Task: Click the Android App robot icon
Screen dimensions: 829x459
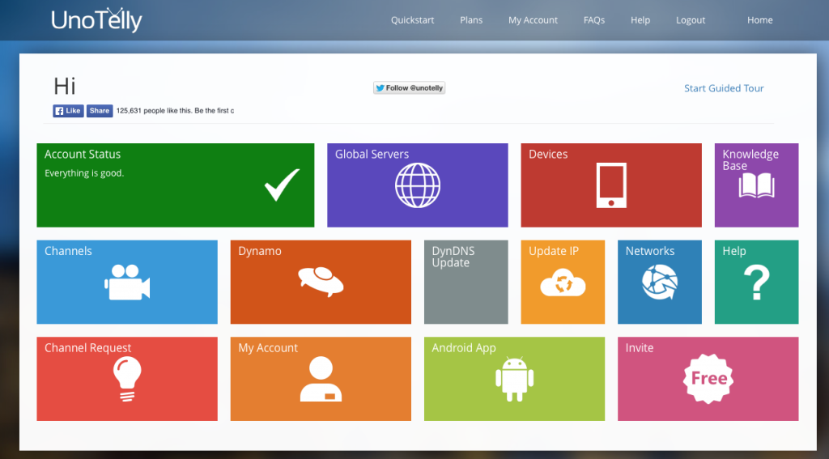Action: click(514, 379)
